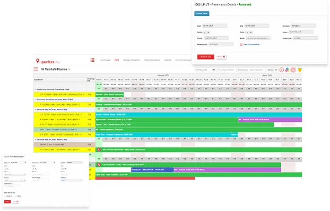Open the Adult dropdown in Reservation Details
Viewport: 330px width, 211px height.
[x=206, y=32]
